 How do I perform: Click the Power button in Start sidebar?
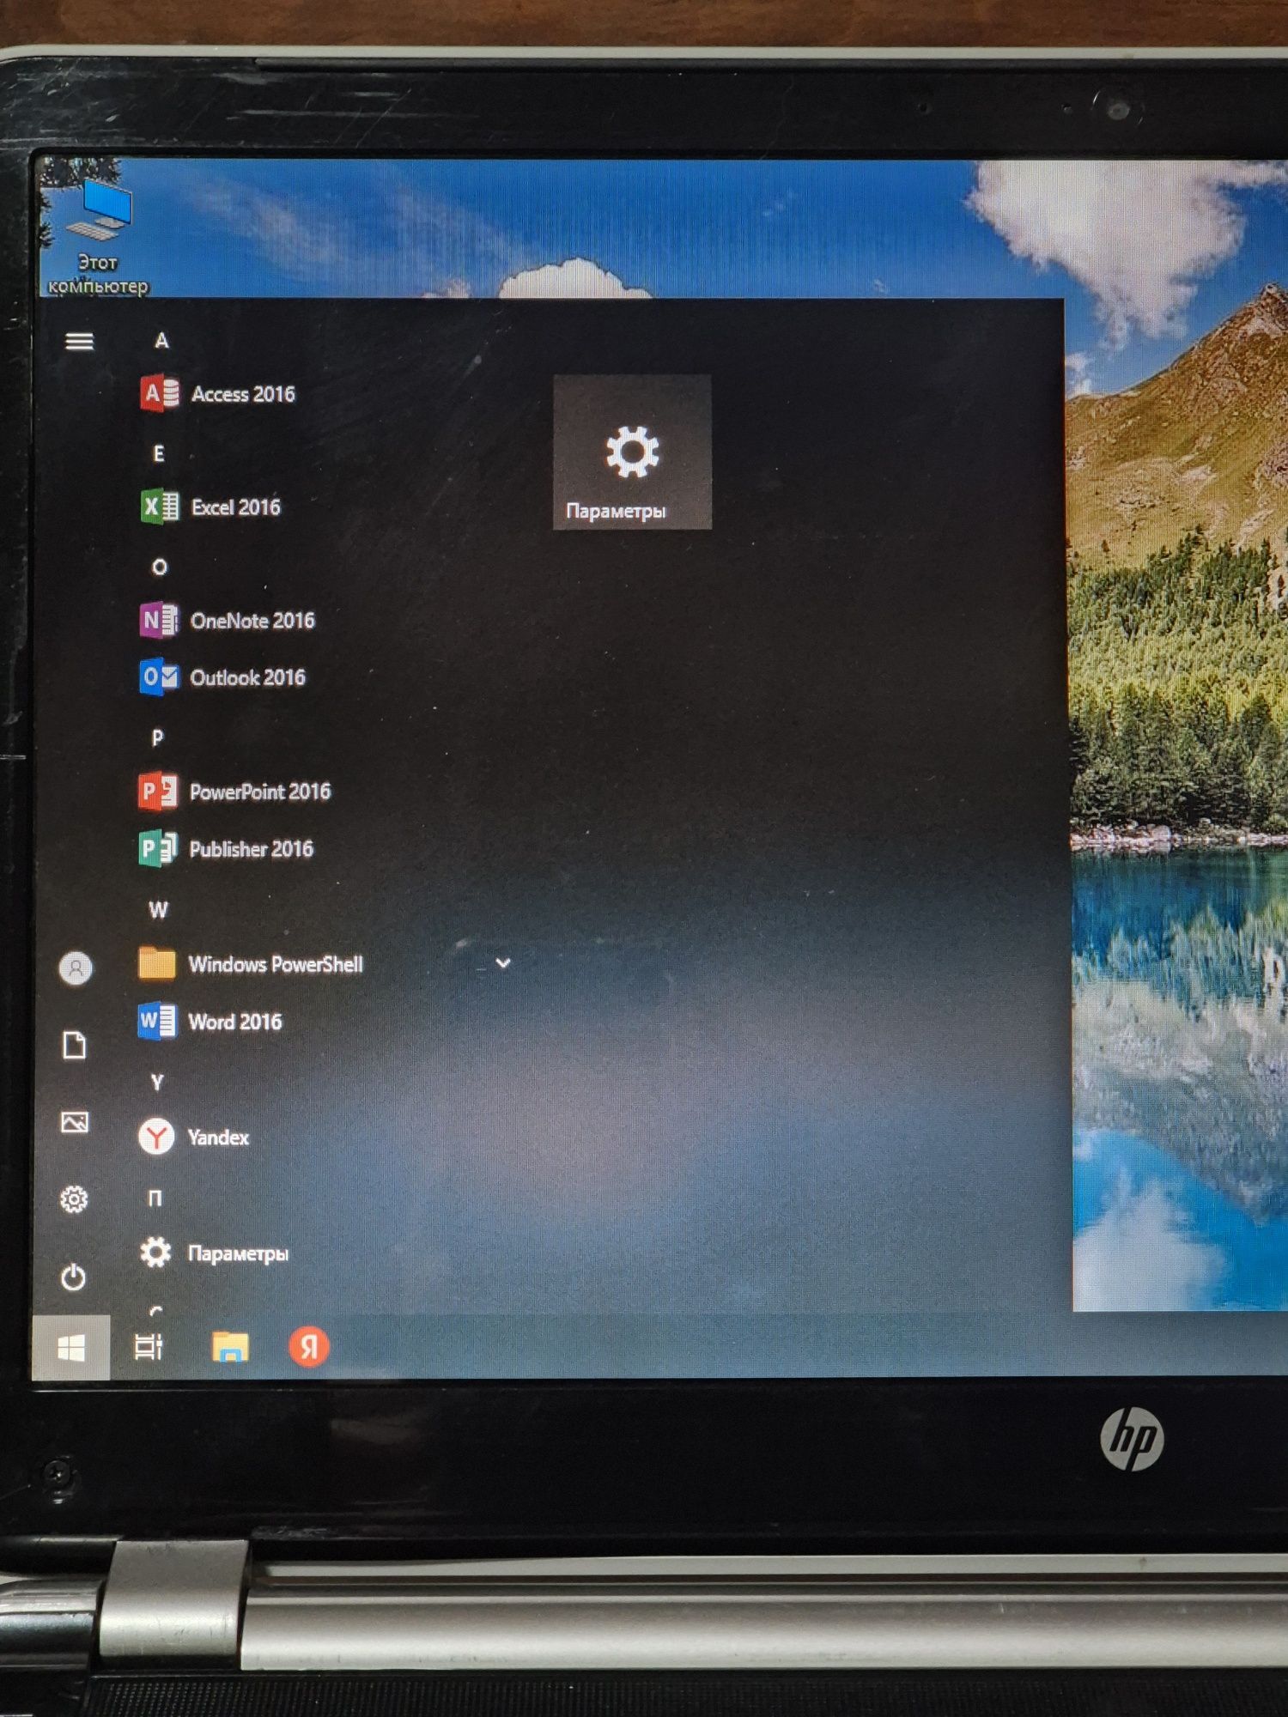tap(74, 1277)
